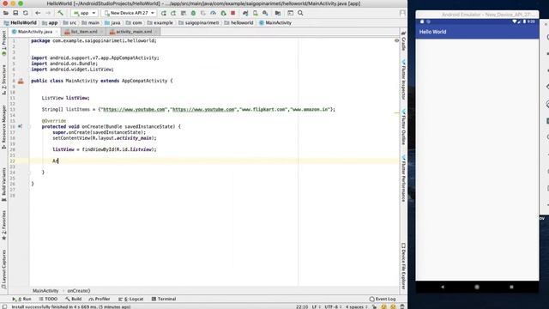The height and width of the screenshot is (309, 549).
Task: Click the Synchronize refresh toolbar icon
Action: click(25, 13)
